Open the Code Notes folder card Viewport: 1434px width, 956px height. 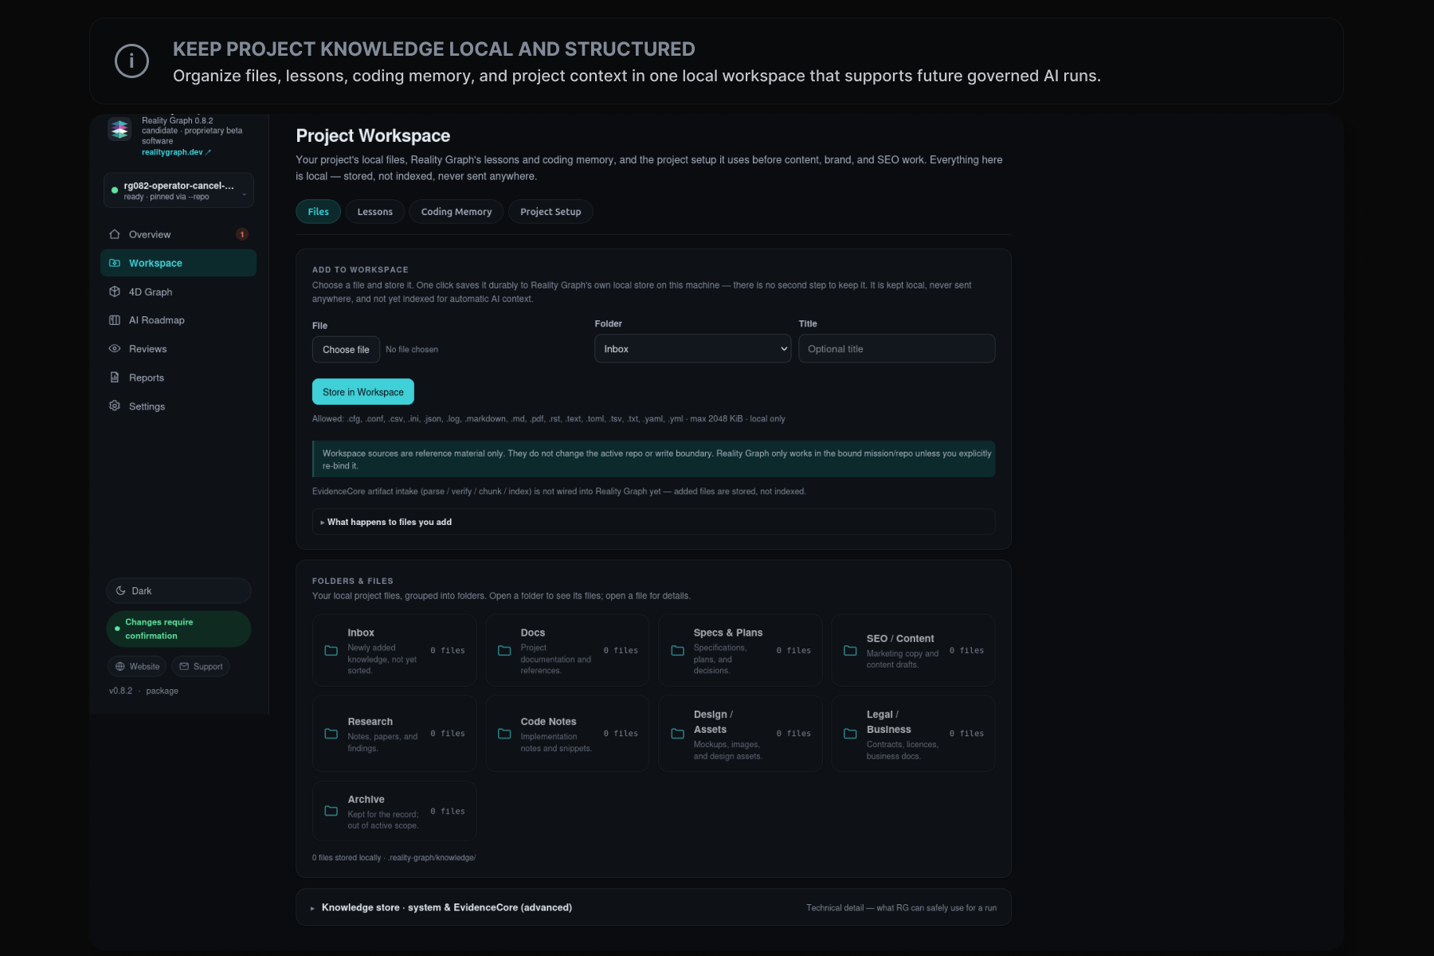click(567, 734)
